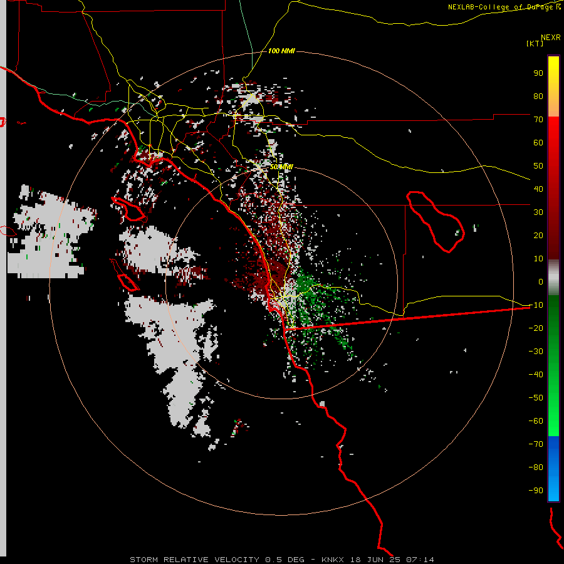Click the "-80" value on velocity scale
The height and width of the screenshot is (564, 564).
point(536,467)
